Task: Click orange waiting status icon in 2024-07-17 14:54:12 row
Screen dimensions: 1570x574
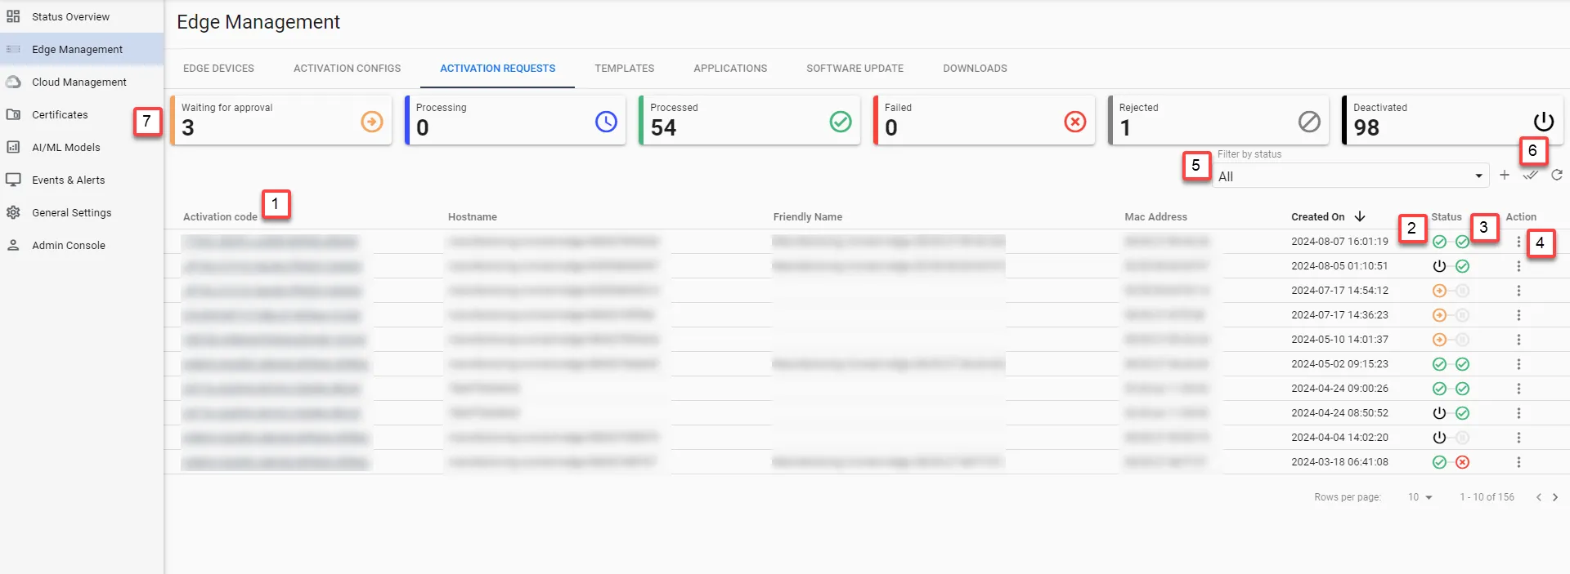Action: (1439, 291)
